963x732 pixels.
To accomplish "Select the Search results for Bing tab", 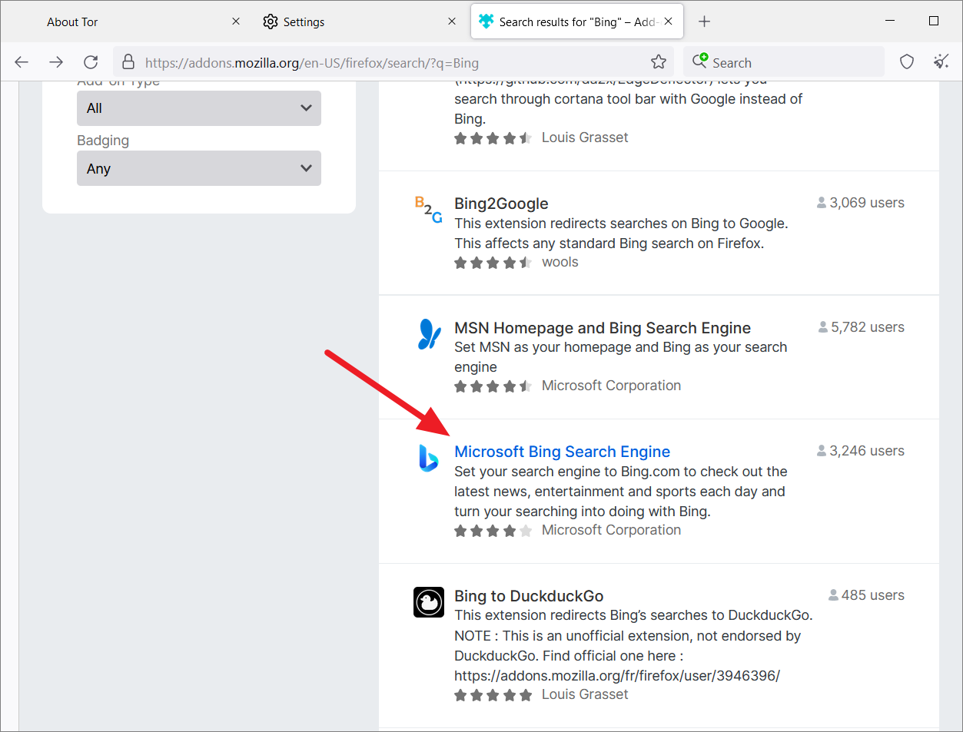I will coord(577,22).
